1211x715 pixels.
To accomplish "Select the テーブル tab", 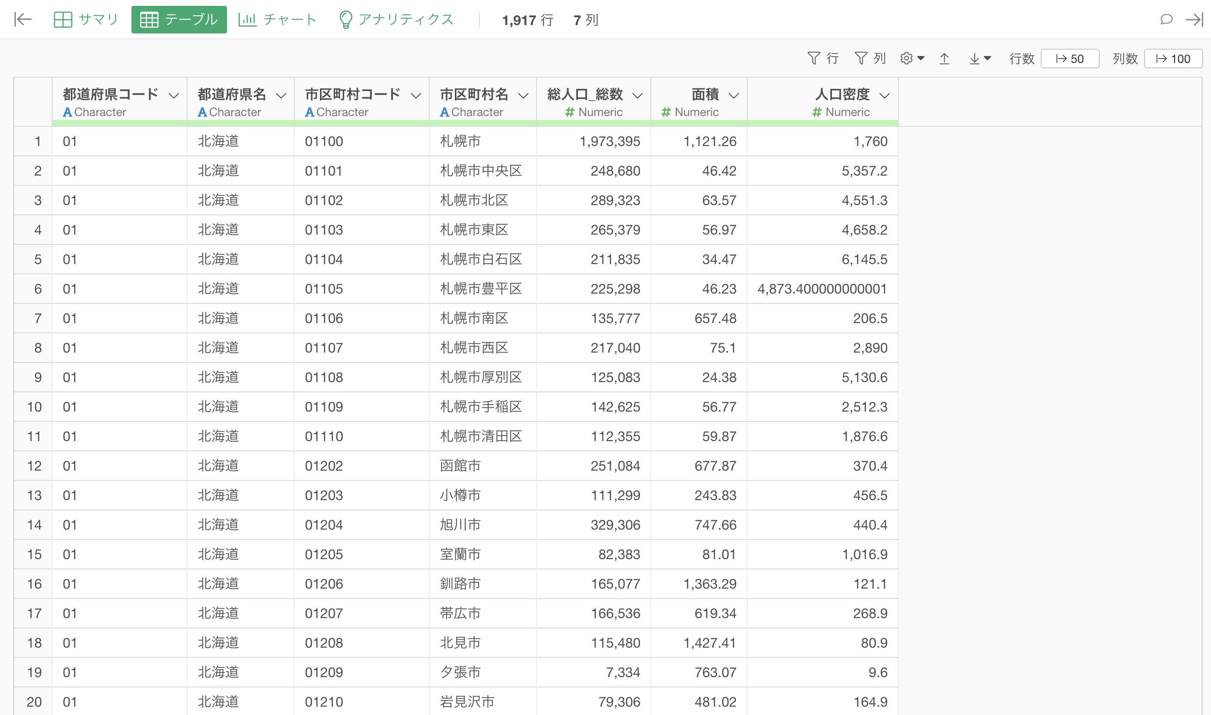I will pyautogui.click(x=179, y=20).
